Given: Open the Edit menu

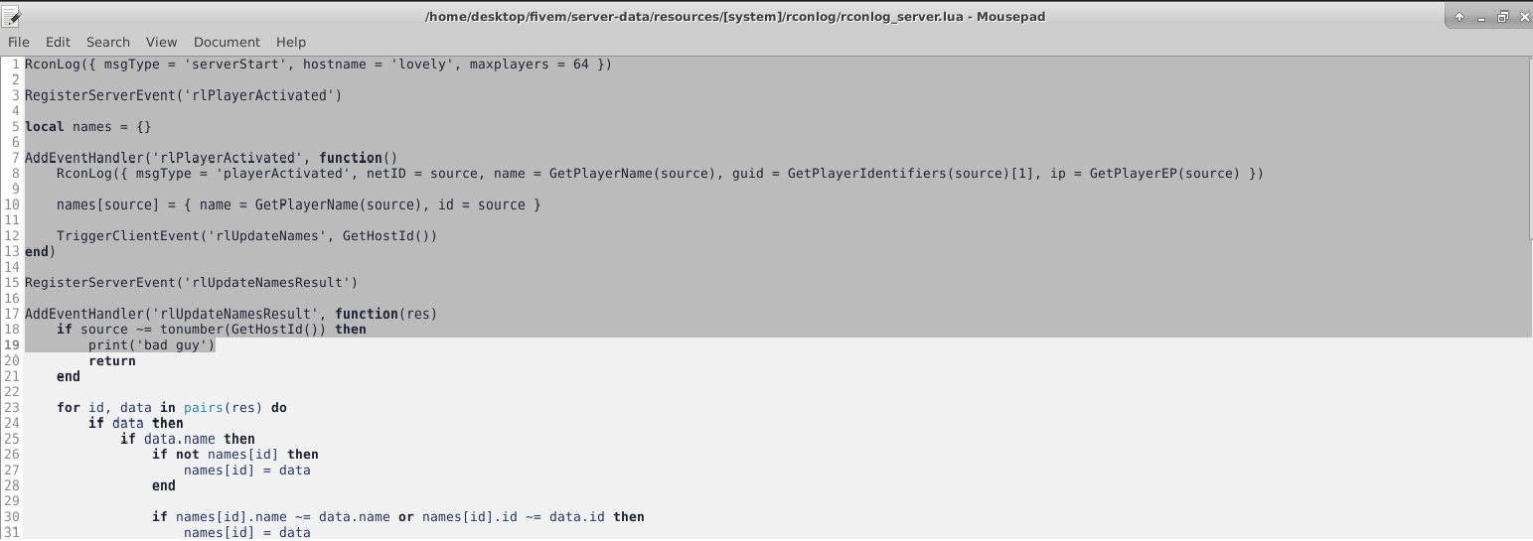Looking at the screenshot, I should (x=58, y=42).
